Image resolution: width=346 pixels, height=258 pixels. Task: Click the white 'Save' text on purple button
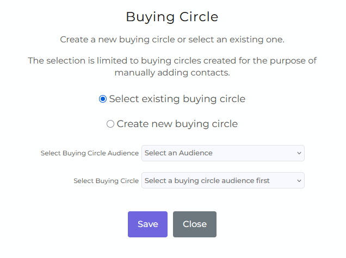coord(148,224)
